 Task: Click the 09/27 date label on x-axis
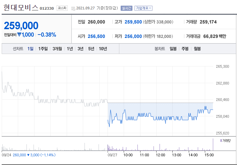[112, 155]
